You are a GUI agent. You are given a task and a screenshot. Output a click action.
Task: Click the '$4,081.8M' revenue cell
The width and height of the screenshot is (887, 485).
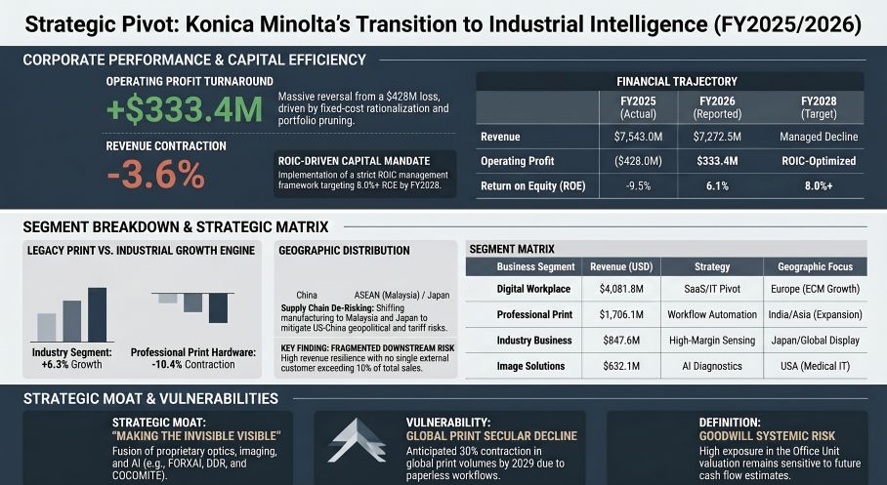621,289
